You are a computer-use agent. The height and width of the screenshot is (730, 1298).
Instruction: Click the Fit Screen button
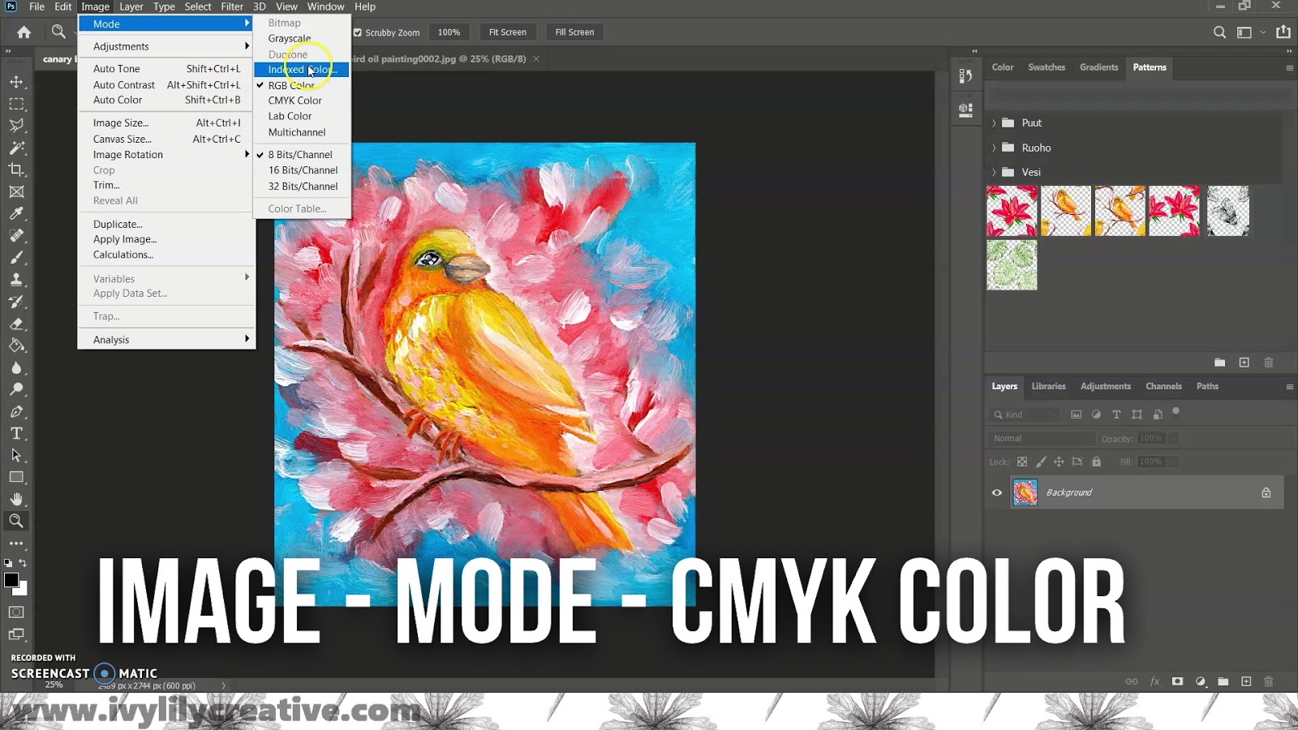coord(508,32)
